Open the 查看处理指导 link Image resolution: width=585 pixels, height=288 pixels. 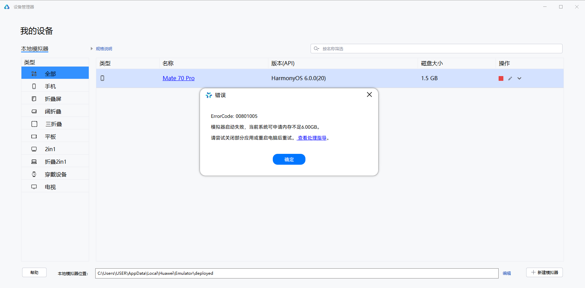coord(312,138)
